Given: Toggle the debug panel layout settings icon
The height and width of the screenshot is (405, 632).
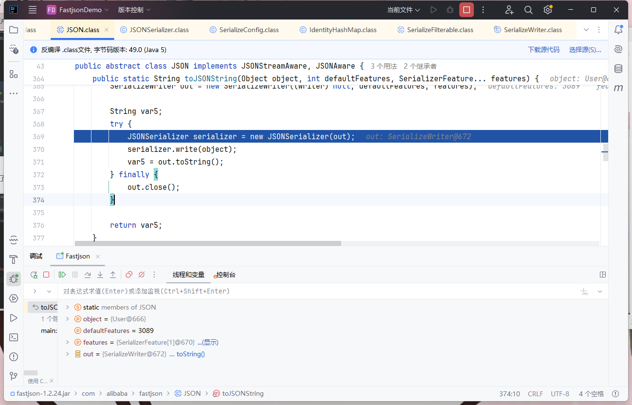Looking at the screenshot, I should (603, 275).
